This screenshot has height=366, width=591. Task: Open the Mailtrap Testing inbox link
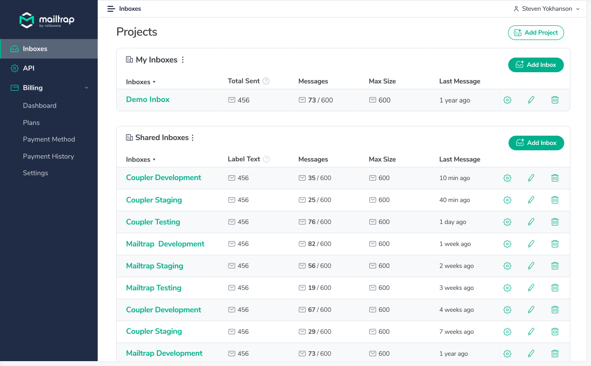pyautogui.click(x=154, y=288)
